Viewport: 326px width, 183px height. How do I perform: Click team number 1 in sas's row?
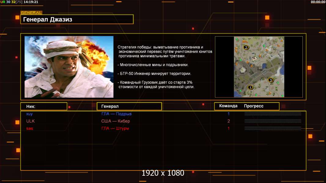tap(228, 128)
